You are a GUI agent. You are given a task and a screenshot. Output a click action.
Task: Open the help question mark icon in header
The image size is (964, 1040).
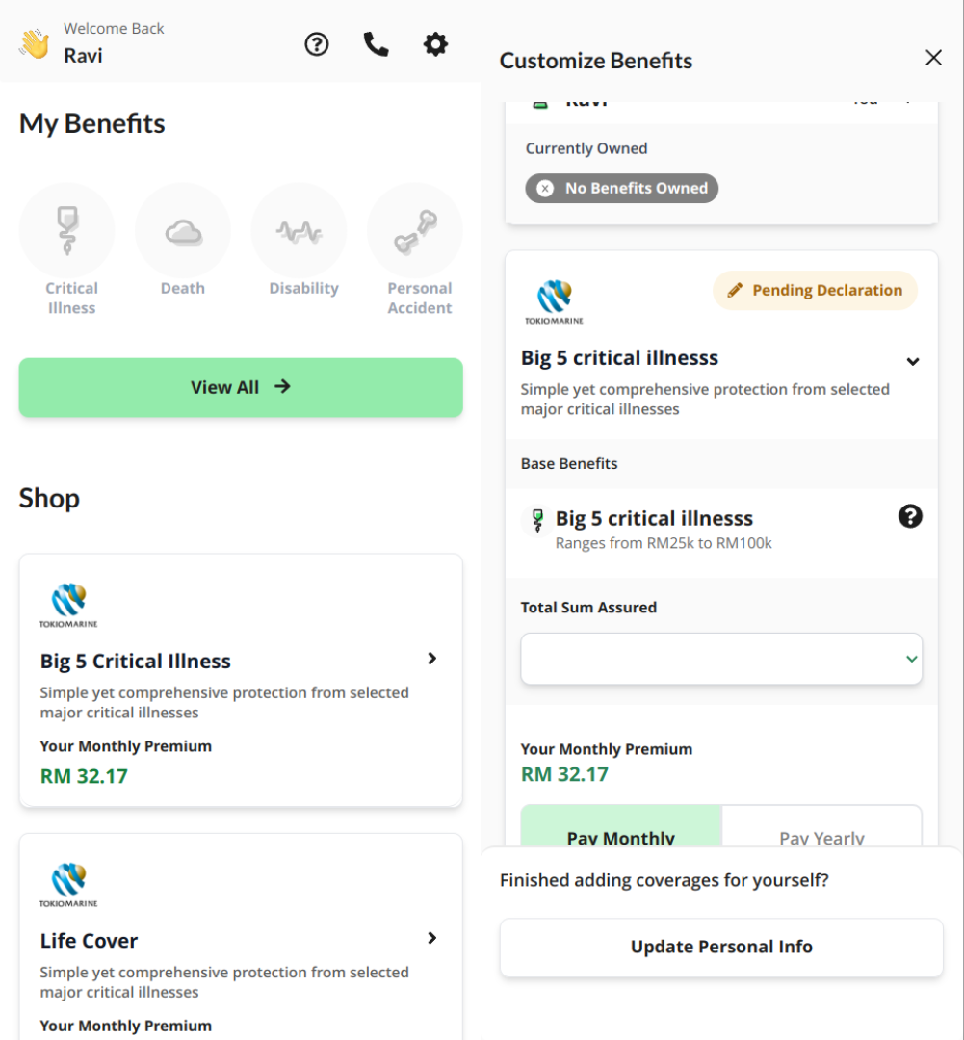click(317, 44)
